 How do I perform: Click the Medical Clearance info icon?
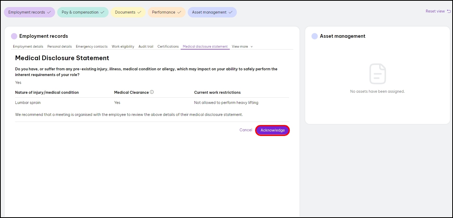[152, 92]
